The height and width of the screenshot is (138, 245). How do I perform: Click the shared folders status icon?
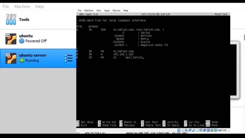point(198,130)
